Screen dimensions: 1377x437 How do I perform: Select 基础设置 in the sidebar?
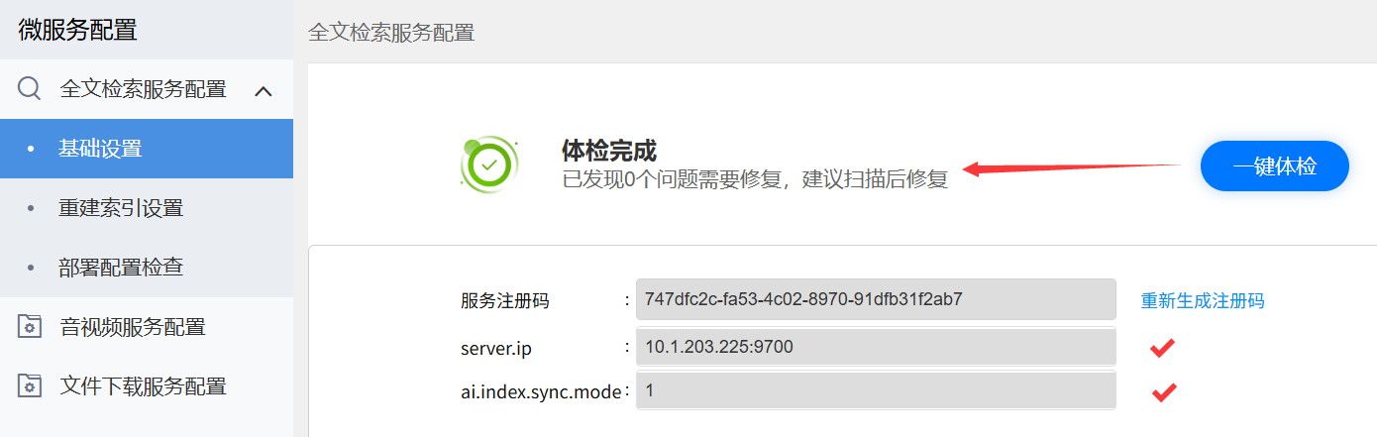click(100, 149)
